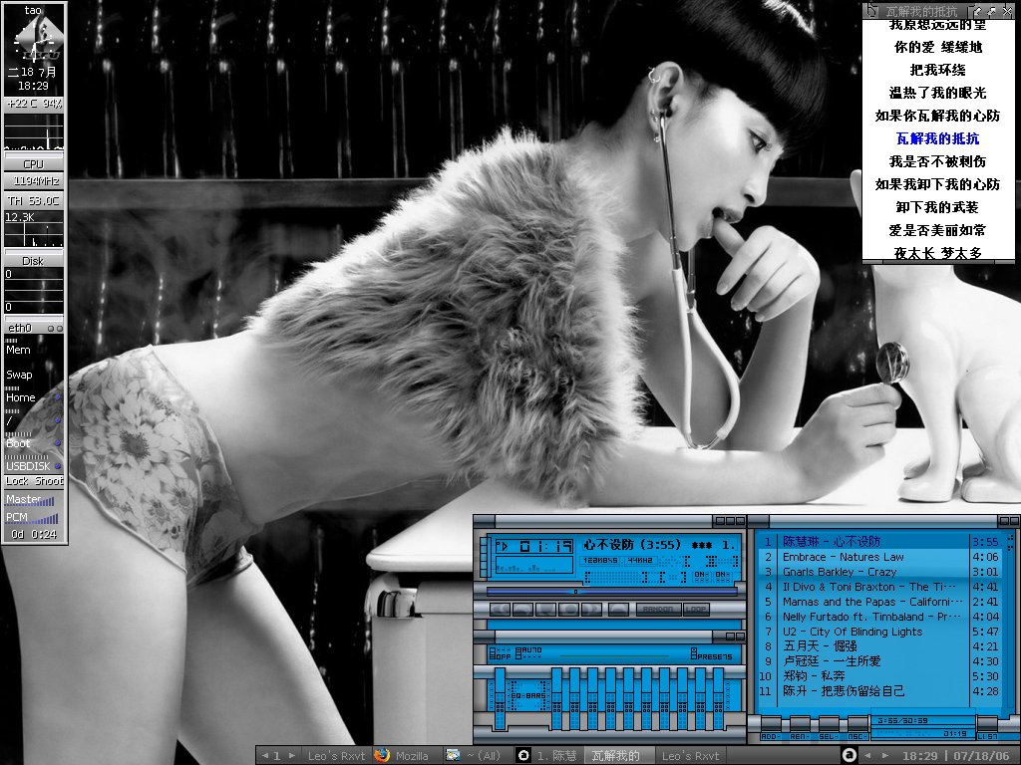Click the USBDISK mount entry in the monitor
The height and width of the screenshot is (765, 1021).
[x=34, y=465]
